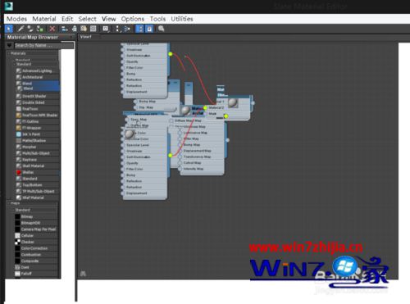The height and width of the screenshot is (304, 410).
Task: Open the Utilities menu
Action: [182, 19]
